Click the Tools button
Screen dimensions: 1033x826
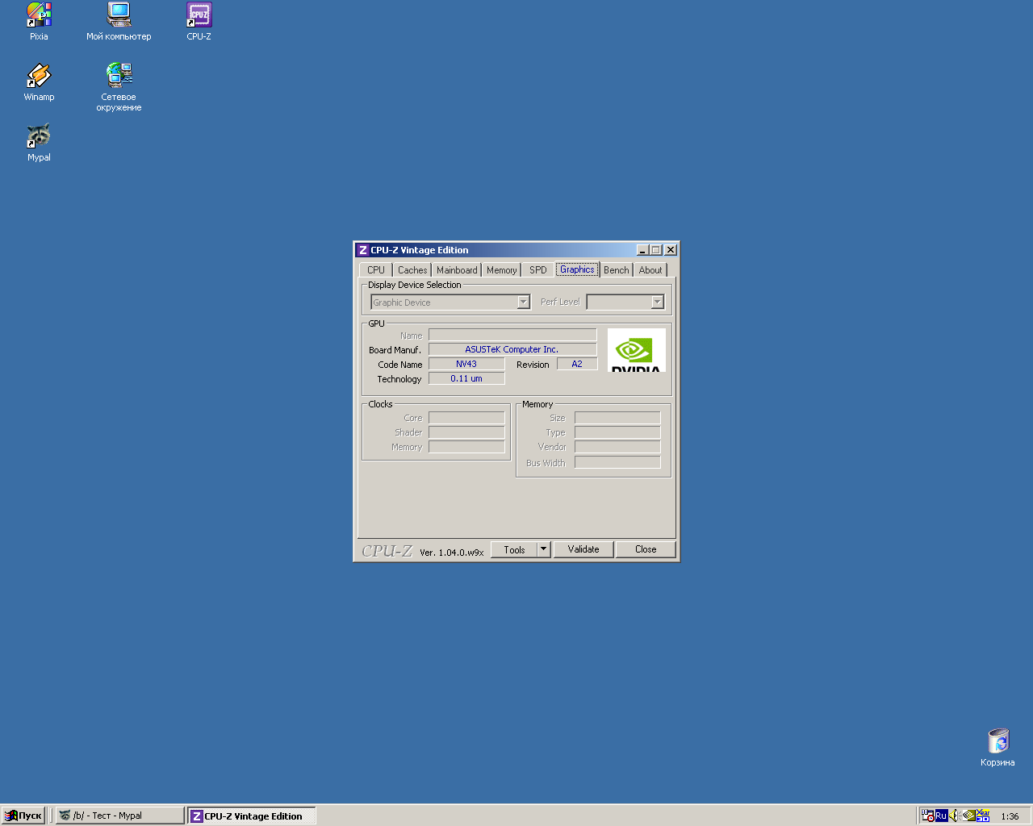pos(514,549)
